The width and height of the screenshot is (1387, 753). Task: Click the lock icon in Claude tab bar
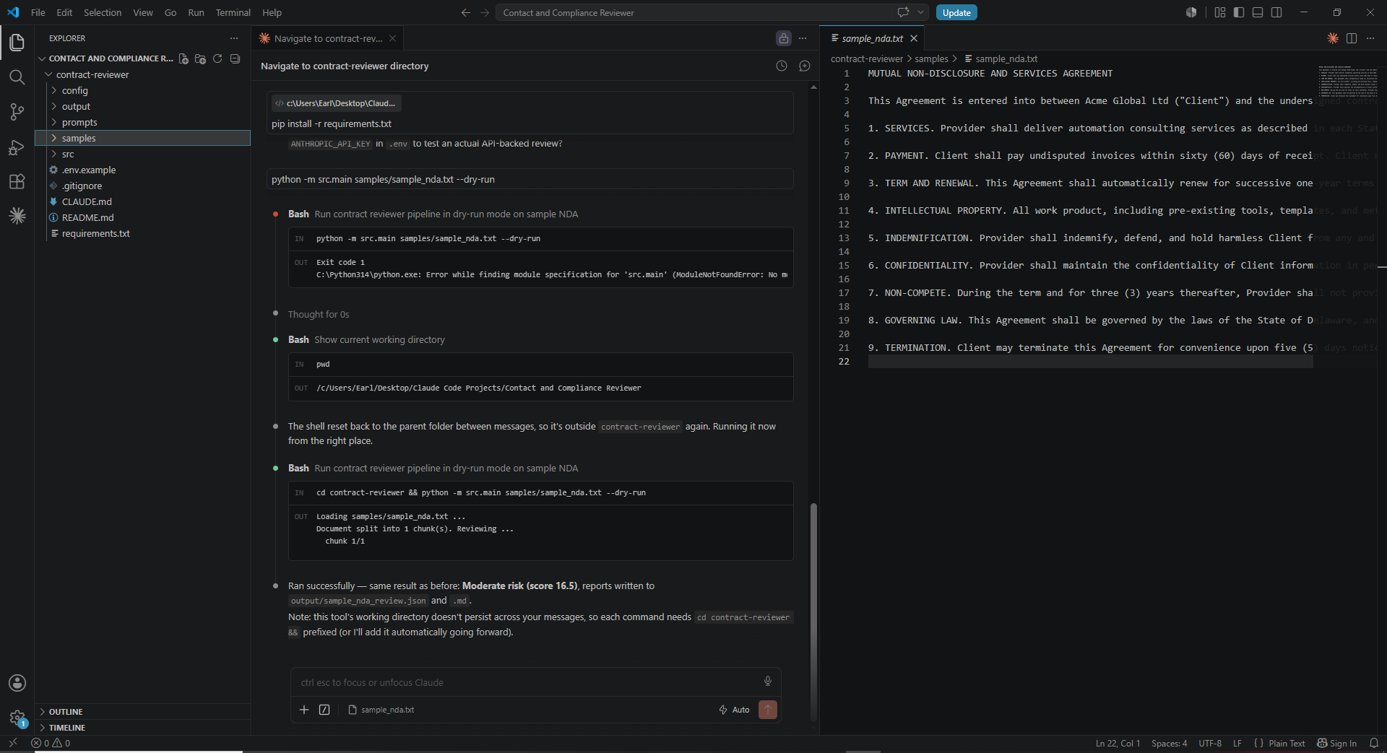[x=784, y=38]
